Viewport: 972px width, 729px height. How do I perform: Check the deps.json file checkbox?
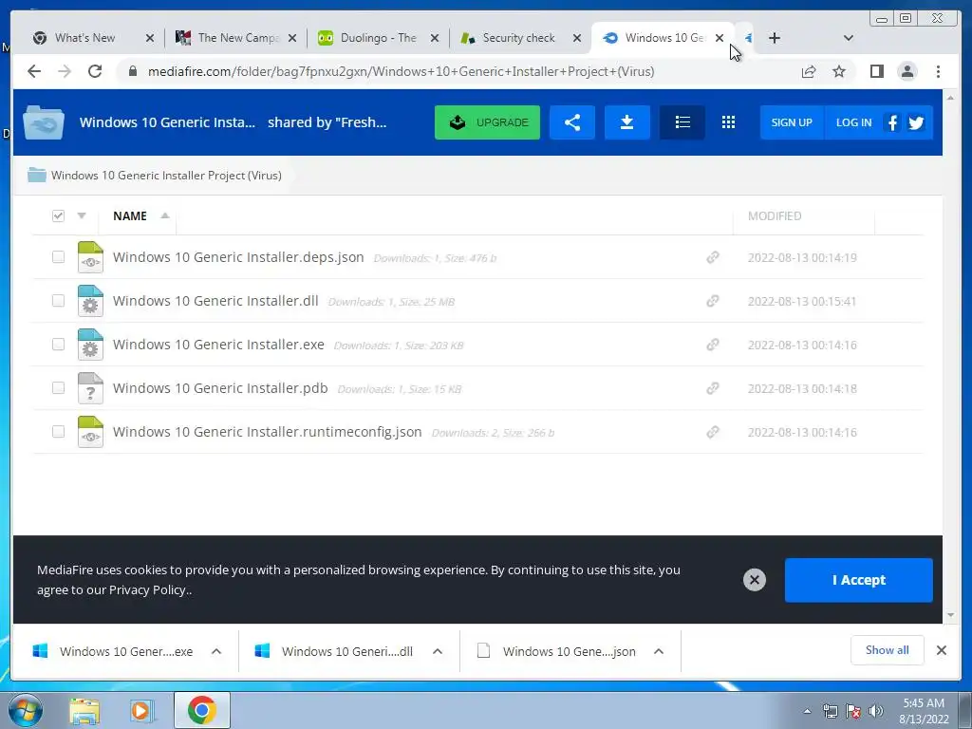[x=58, y=256]
